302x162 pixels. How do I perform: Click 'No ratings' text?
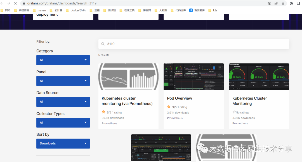coord(242,112)
